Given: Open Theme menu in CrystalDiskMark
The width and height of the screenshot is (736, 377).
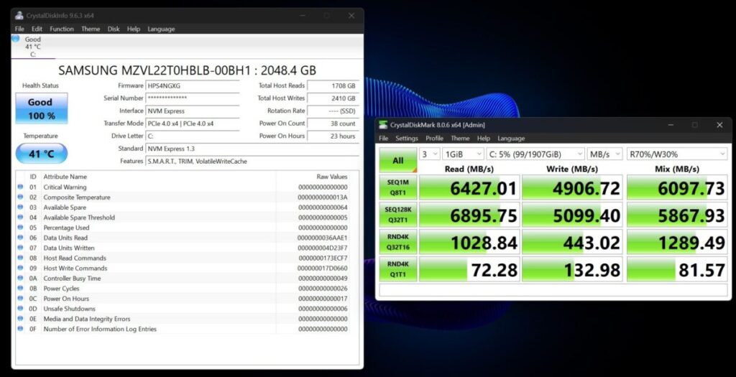Looking at the screenshot, I should pyautogui.click(x=460, y=139).
